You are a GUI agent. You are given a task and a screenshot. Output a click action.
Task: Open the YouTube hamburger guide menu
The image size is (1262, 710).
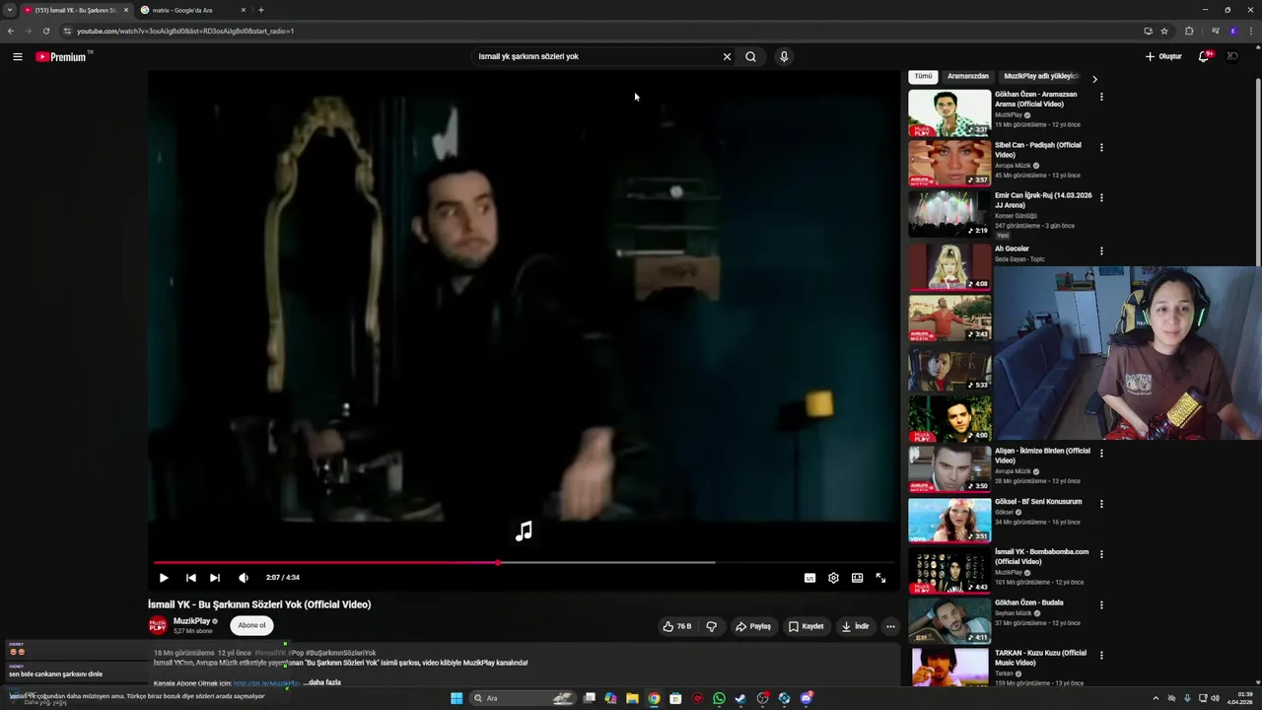17,57
